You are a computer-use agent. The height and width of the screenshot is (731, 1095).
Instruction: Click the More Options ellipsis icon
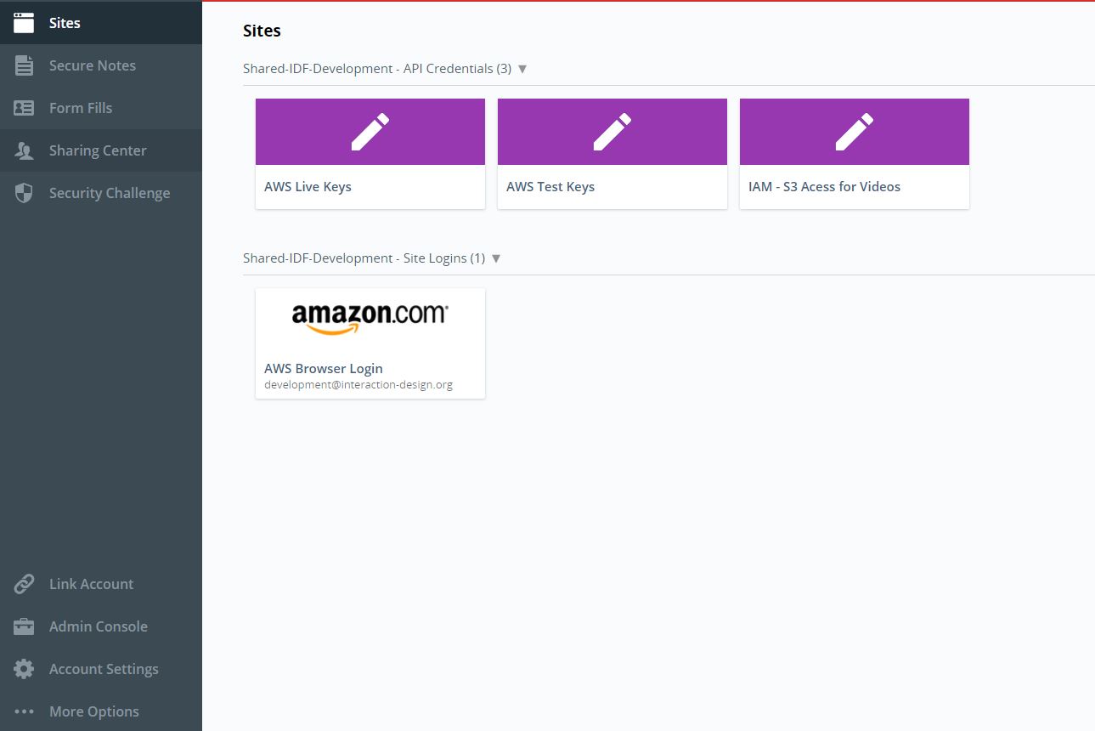pos(24,711)
